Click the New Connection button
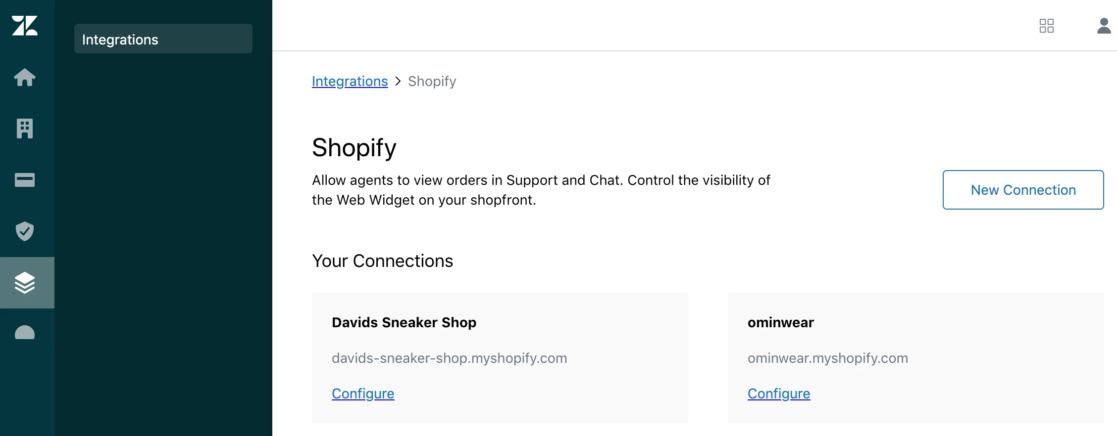1117x436 pixels. click(x=1023, y=190)
